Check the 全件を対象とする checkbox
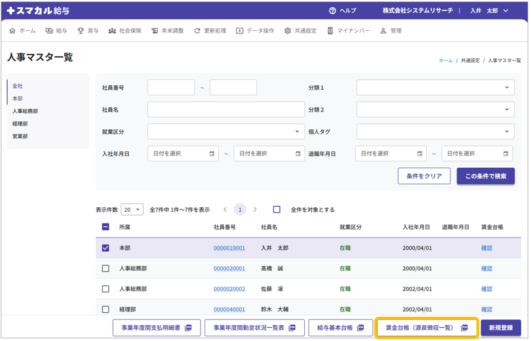The width and height of the screenshot is (531, 341). point(277,210)
